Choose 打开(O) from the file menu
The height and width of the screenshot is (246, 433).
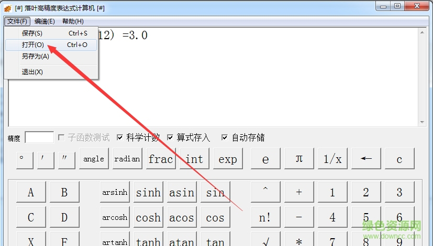pos(51,45)
